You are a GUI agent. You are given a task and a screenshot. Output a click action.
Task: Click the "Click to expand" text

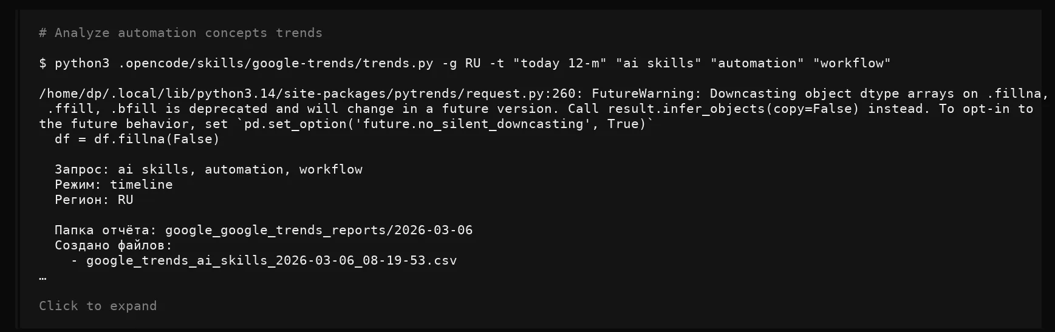(x=98, y=306)
